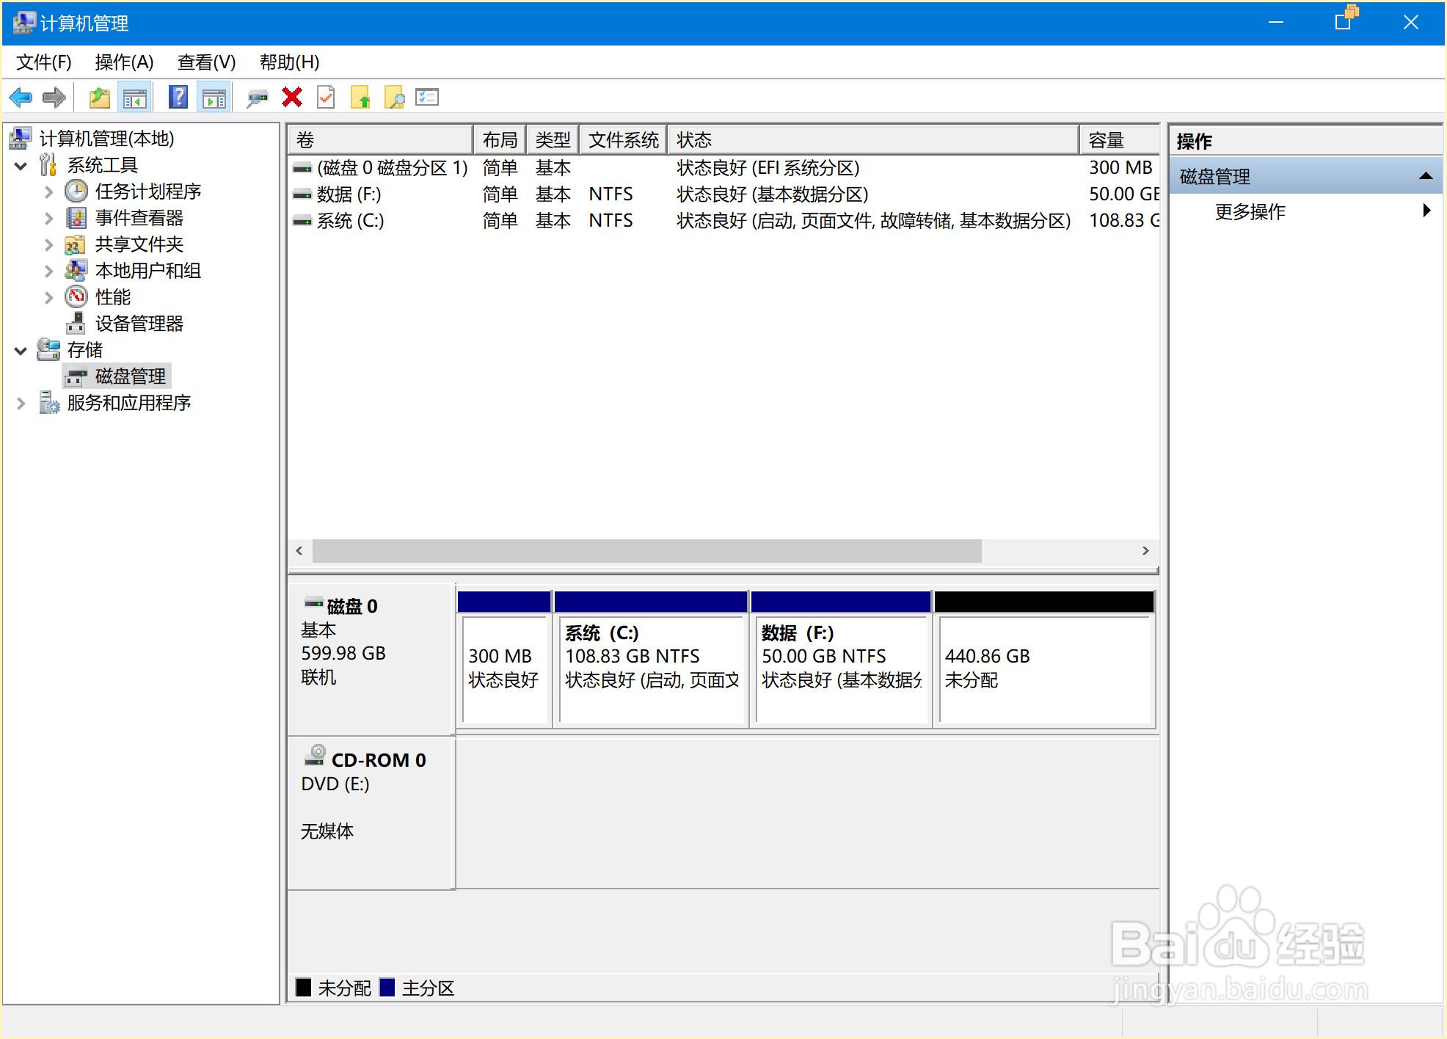Click the blue Help question mark icon
The height and width of the screenshot is (1039, 1447).
[x=178, y=97]
